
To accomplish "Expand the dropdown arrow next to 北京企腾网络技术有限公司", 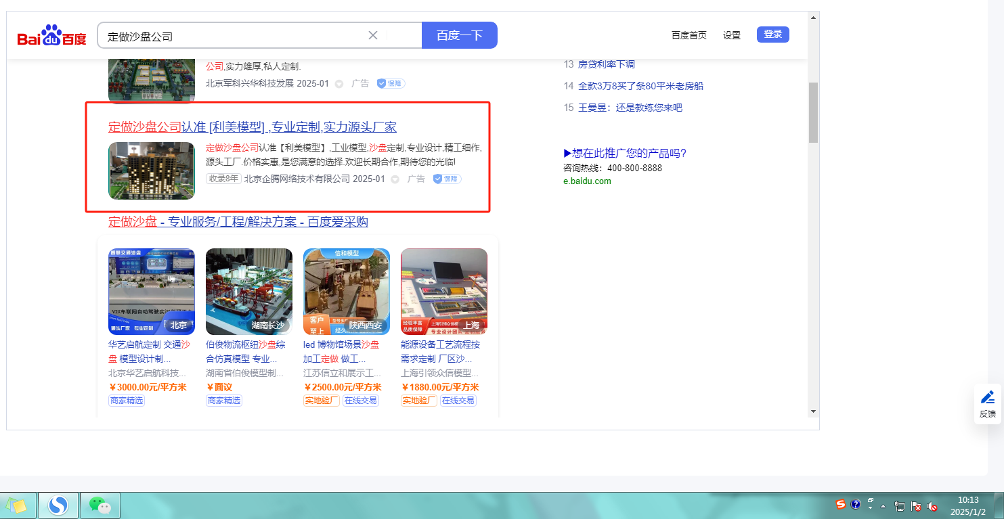I will (395, 179).
